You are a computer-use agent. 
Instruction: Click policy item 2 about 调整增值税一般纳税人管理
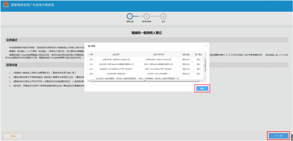click(x=47, y=77)
